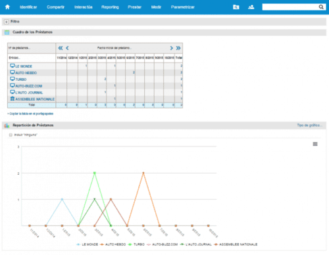The width and height of the screenshot is (329, 255).
Task: Open the Nº de préstamos... selector
Action: (x=19, y=48)
